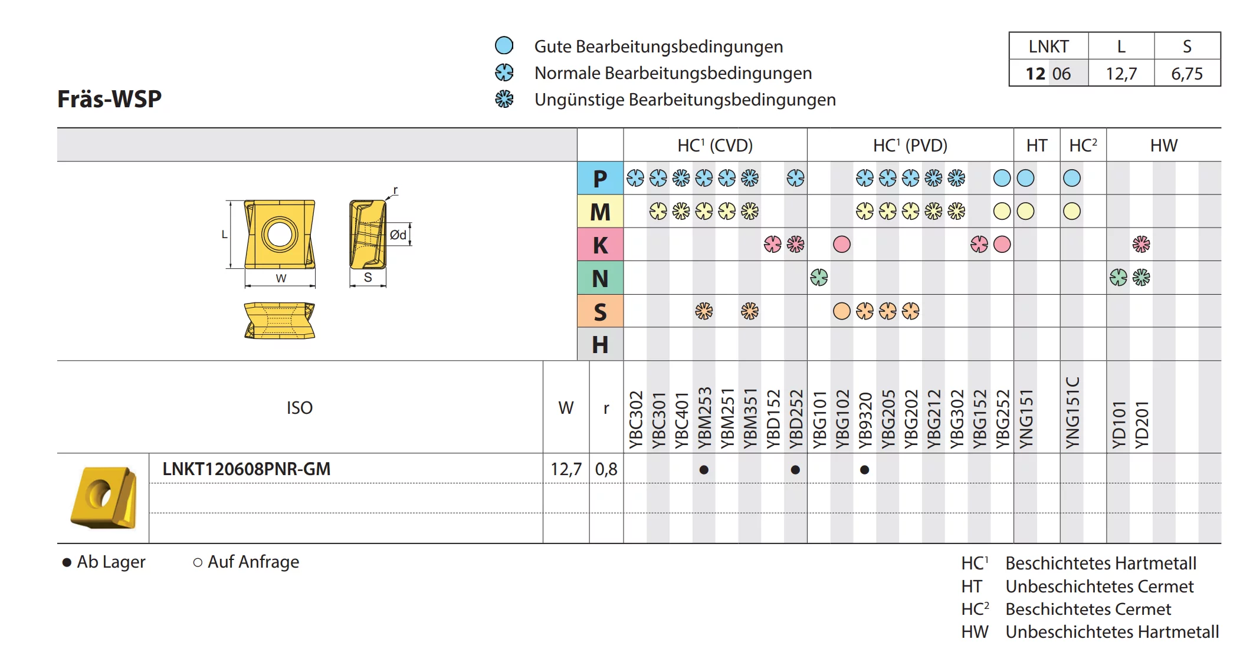The image size is (1253, 672).
Task: Select the blue P material group cell
Action: (x=600, y=178)
